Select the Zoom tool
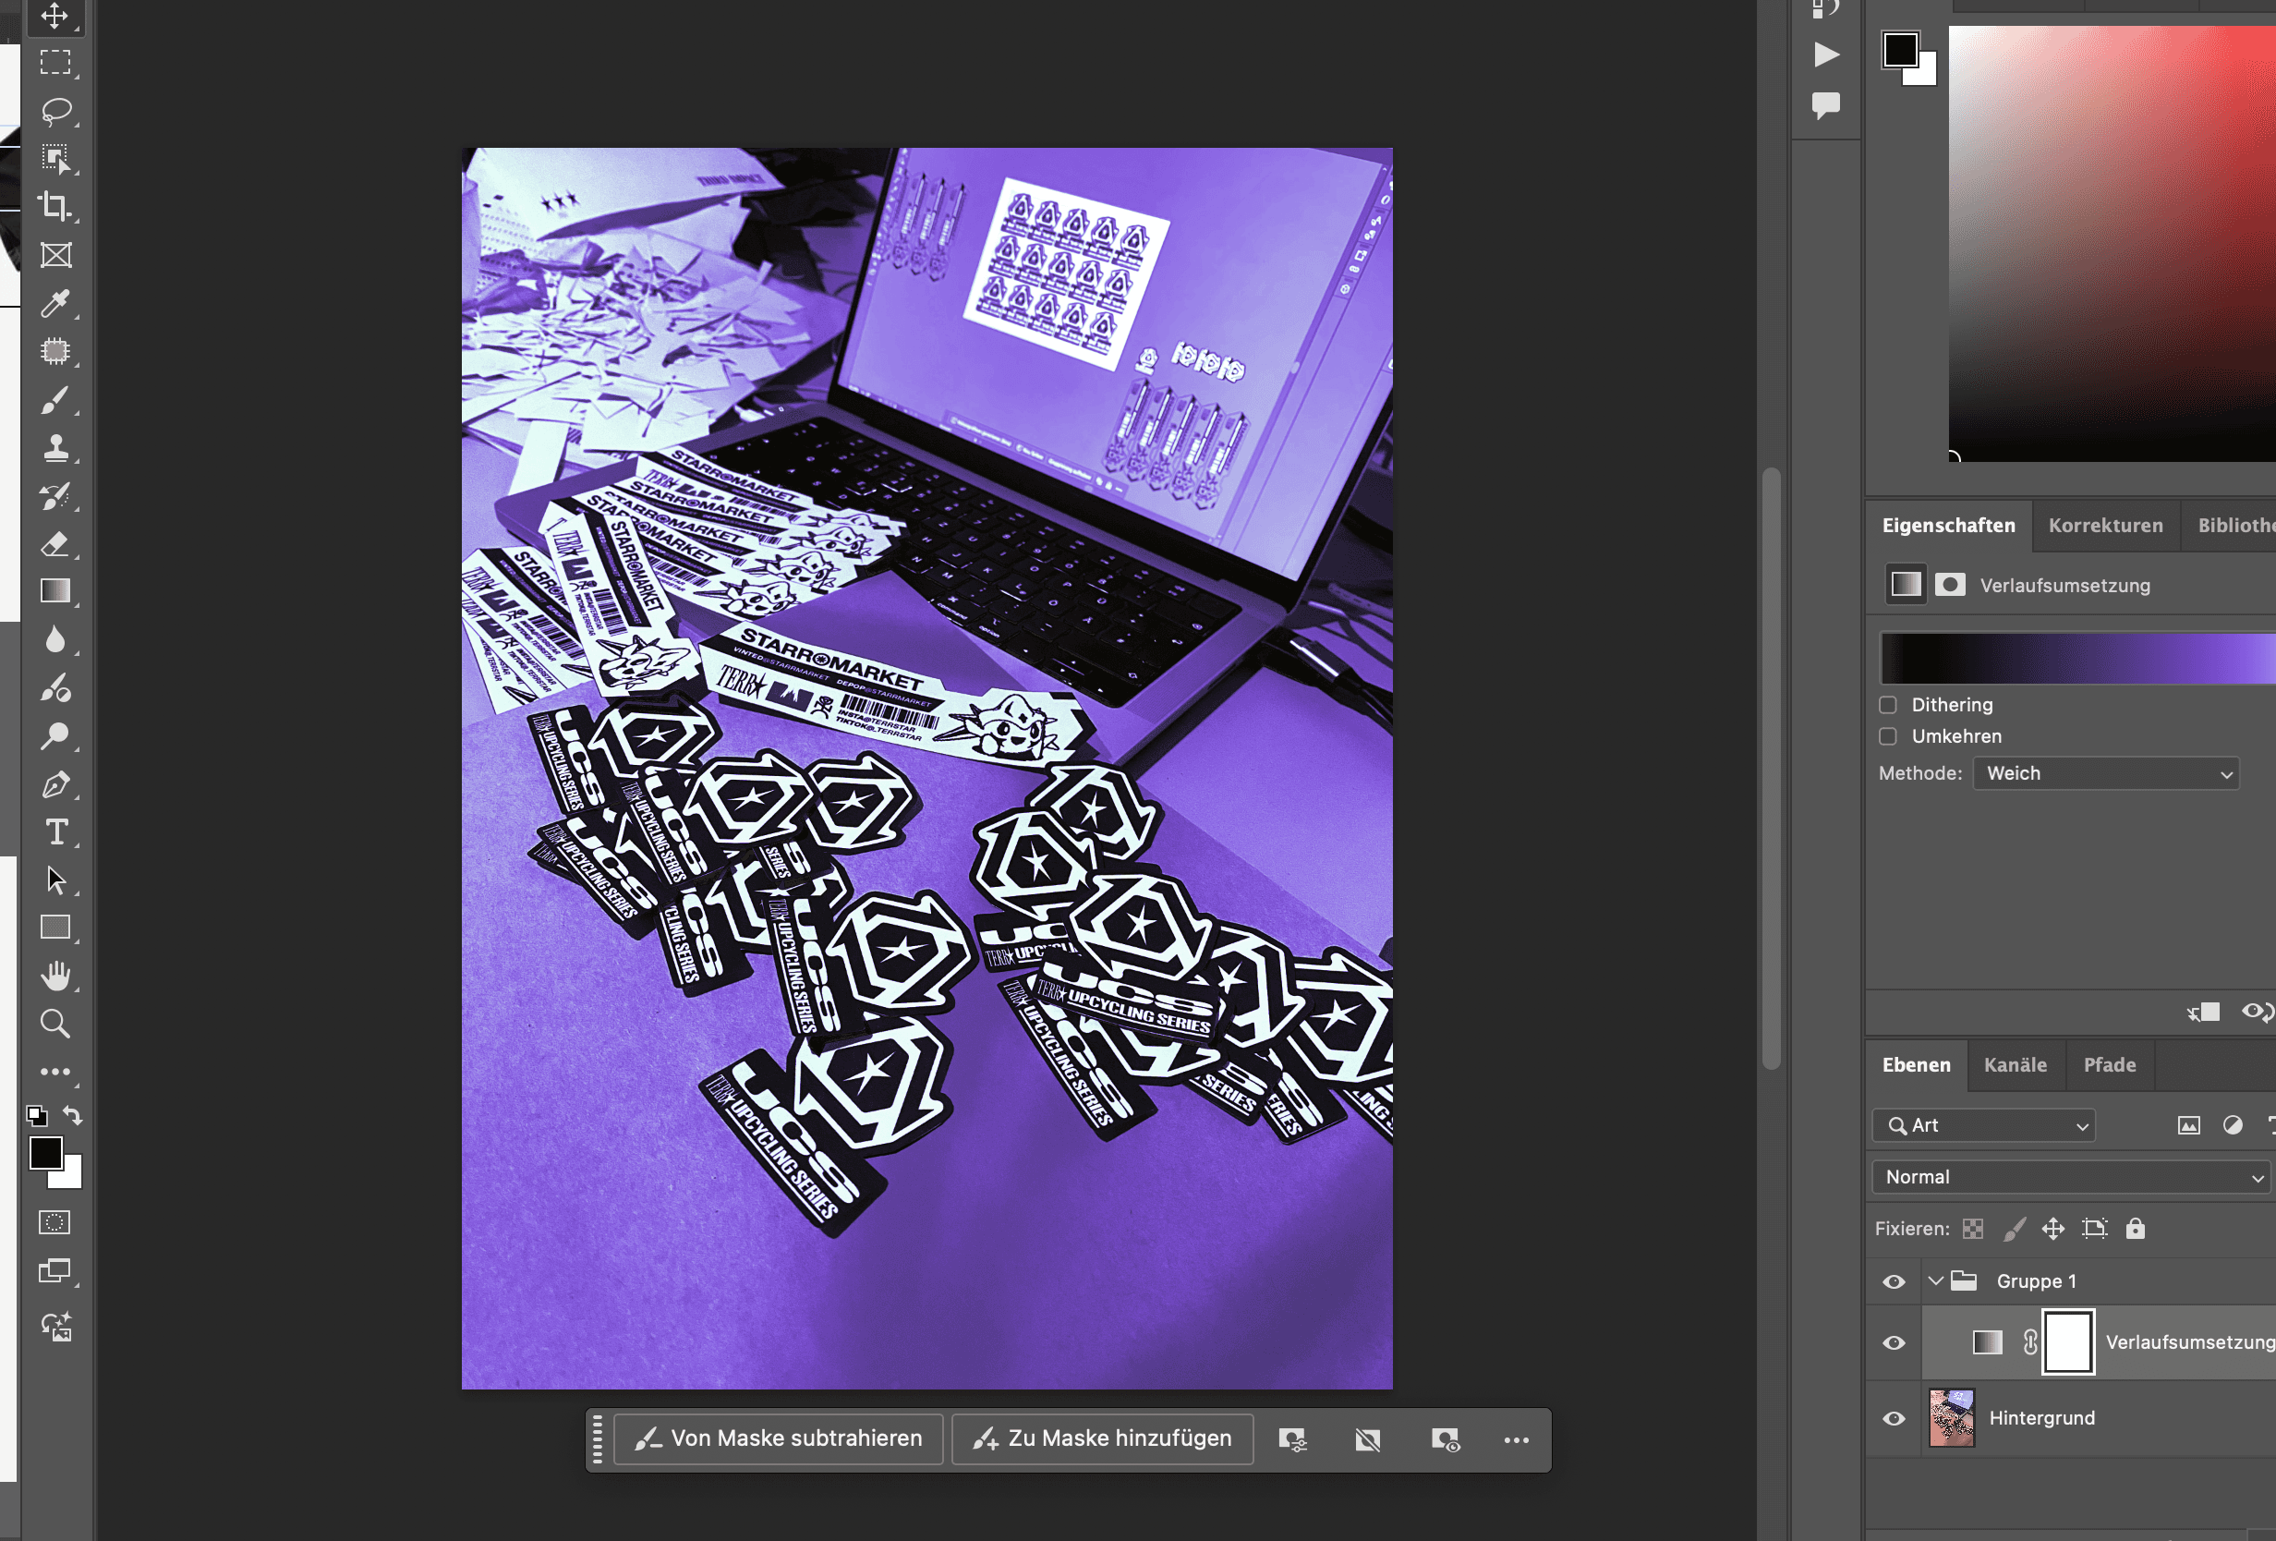 (x=55, y=1025)
